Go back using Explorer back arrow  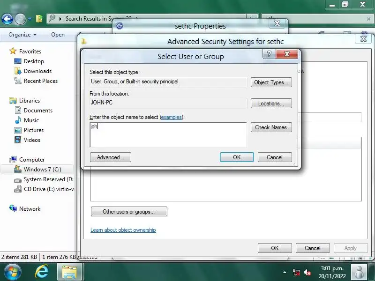click(x=7, y=19)
